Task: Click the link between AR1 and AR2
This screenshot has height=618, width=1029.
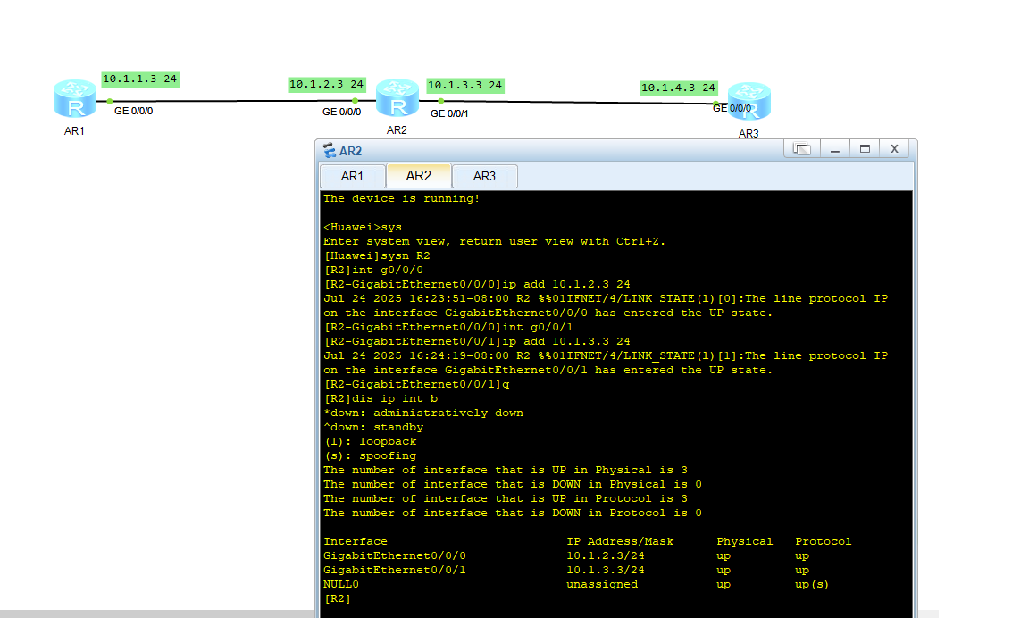Action: coord(234,101)
